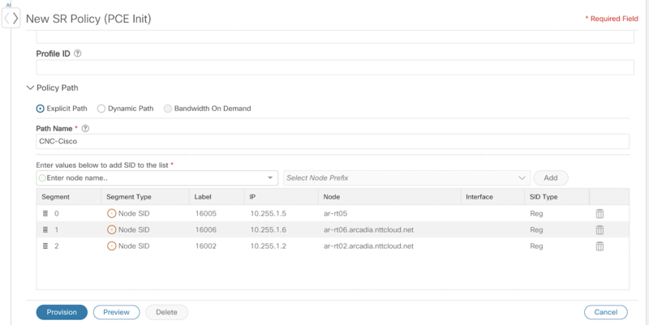The image size is (649, 325).
Task: Select the Explicit Path radio button
Action: coord(40,109)
